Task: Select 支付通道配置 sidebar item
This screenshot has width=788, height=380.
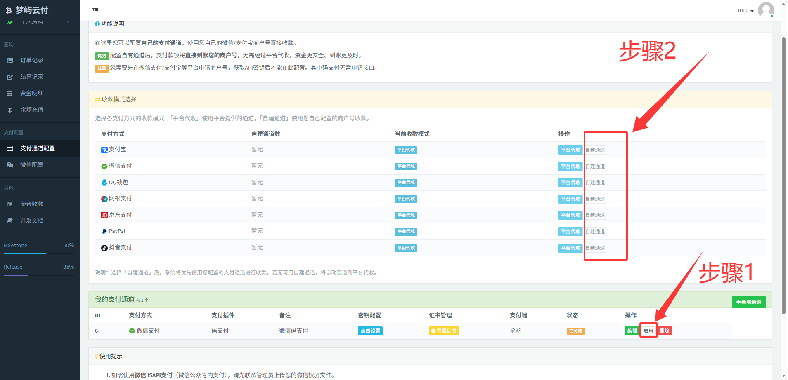Action: (x=40, y=148)
